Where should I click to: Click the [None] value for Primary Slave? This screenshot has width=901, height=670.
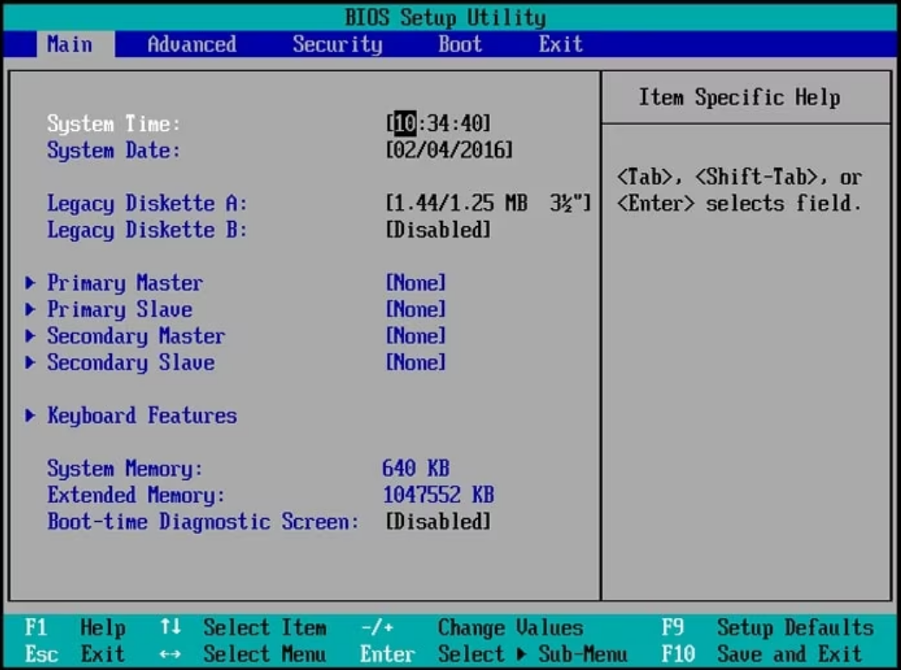[416, 309]
